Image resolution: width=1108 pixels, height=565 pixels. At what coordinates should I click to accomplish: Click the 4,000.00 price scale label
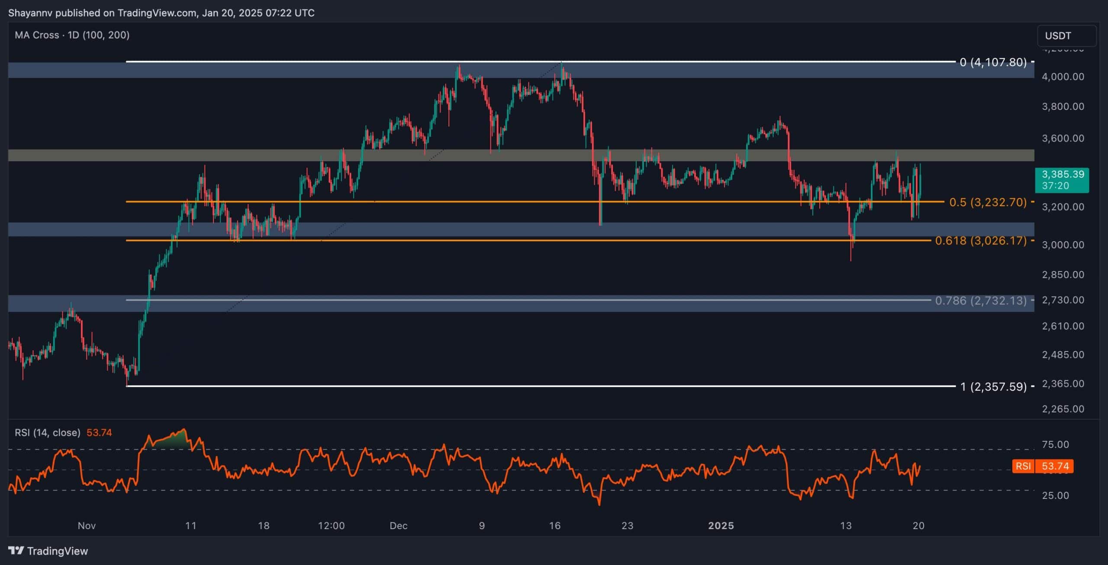click(x=1063, y=77)
